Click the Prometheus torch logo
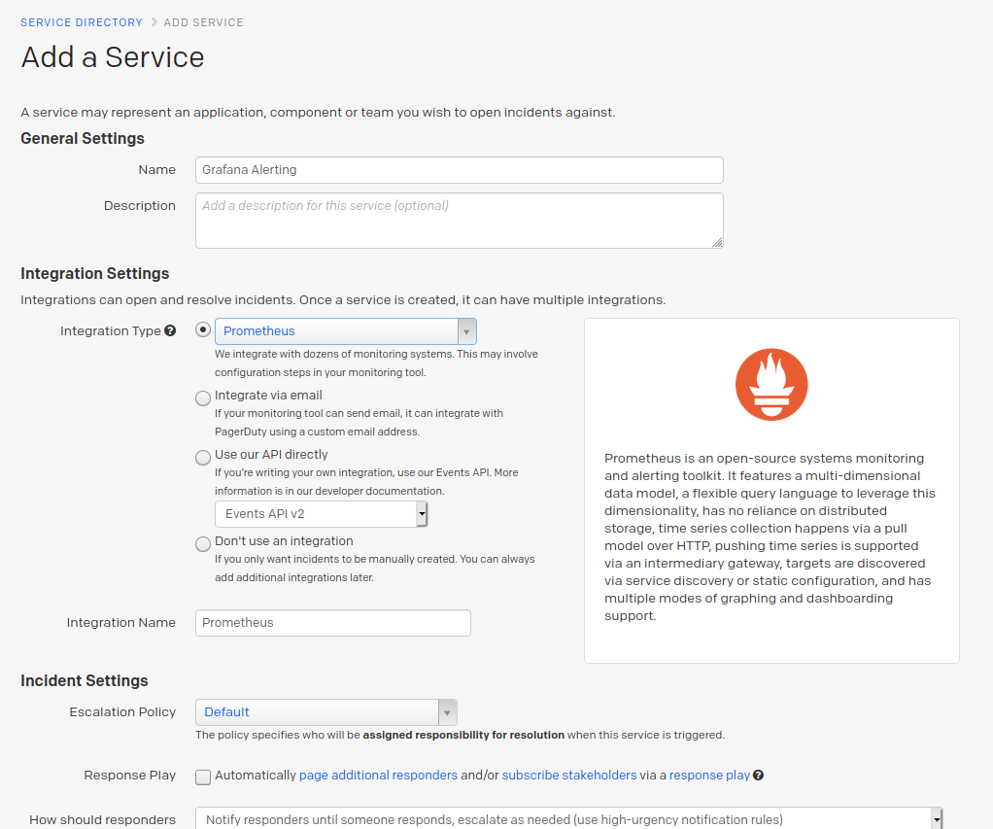The image size is (993, 829). tap(771, 385)
